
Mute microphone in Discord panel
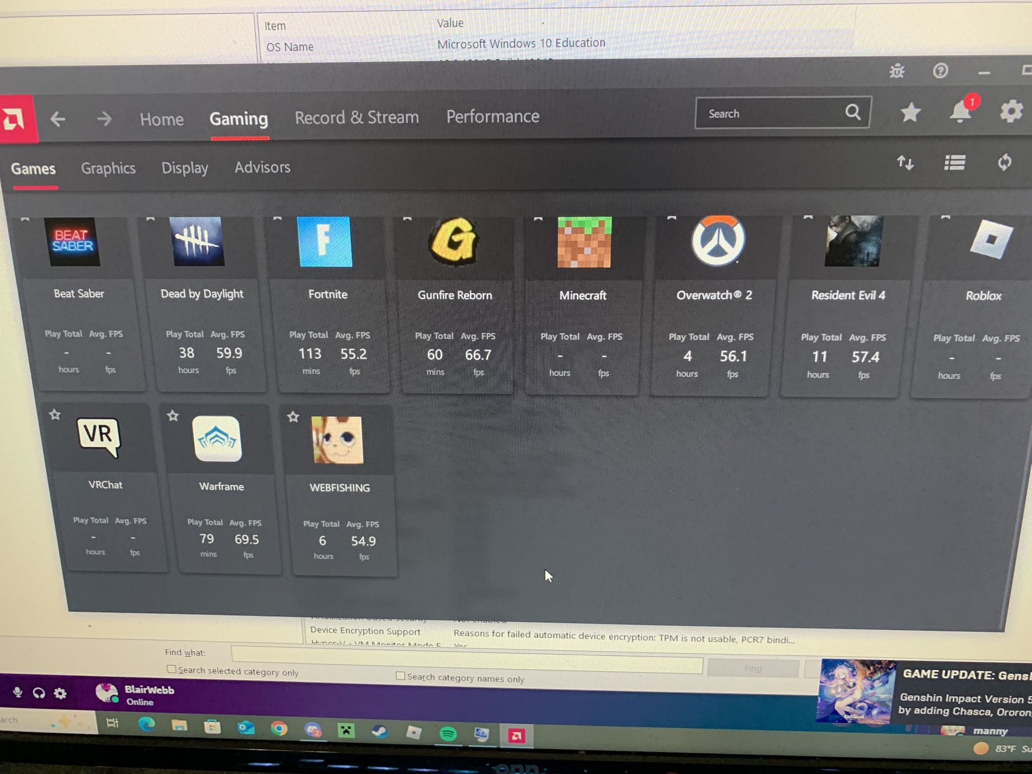[x=18, y=692]
